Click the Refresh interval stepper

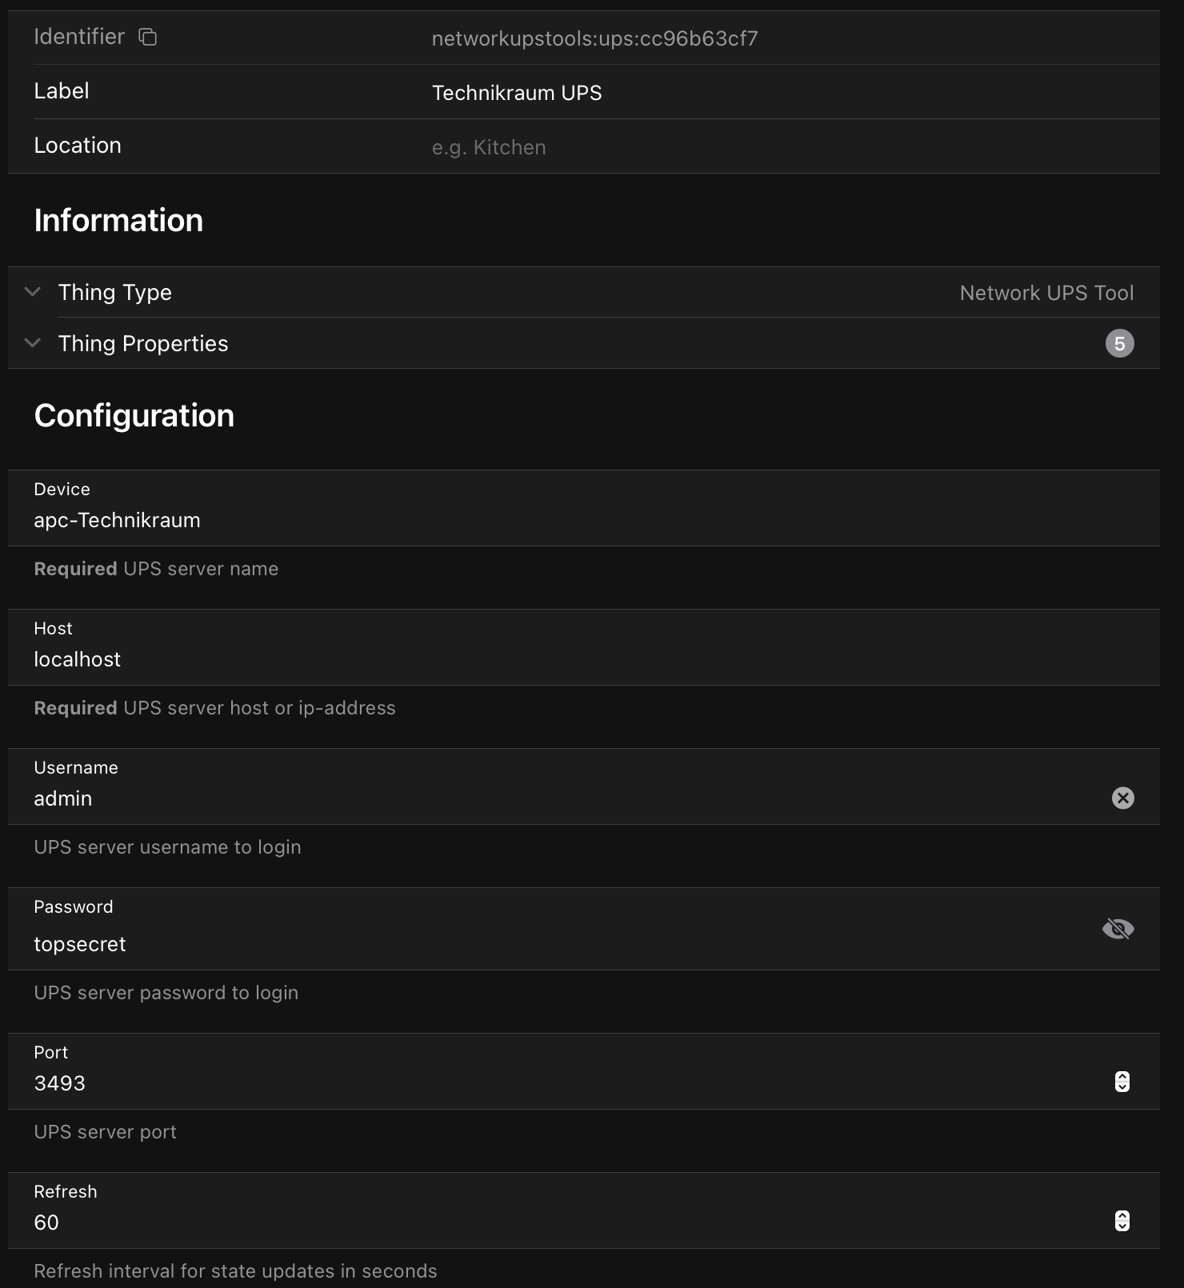point(1122,1221)
